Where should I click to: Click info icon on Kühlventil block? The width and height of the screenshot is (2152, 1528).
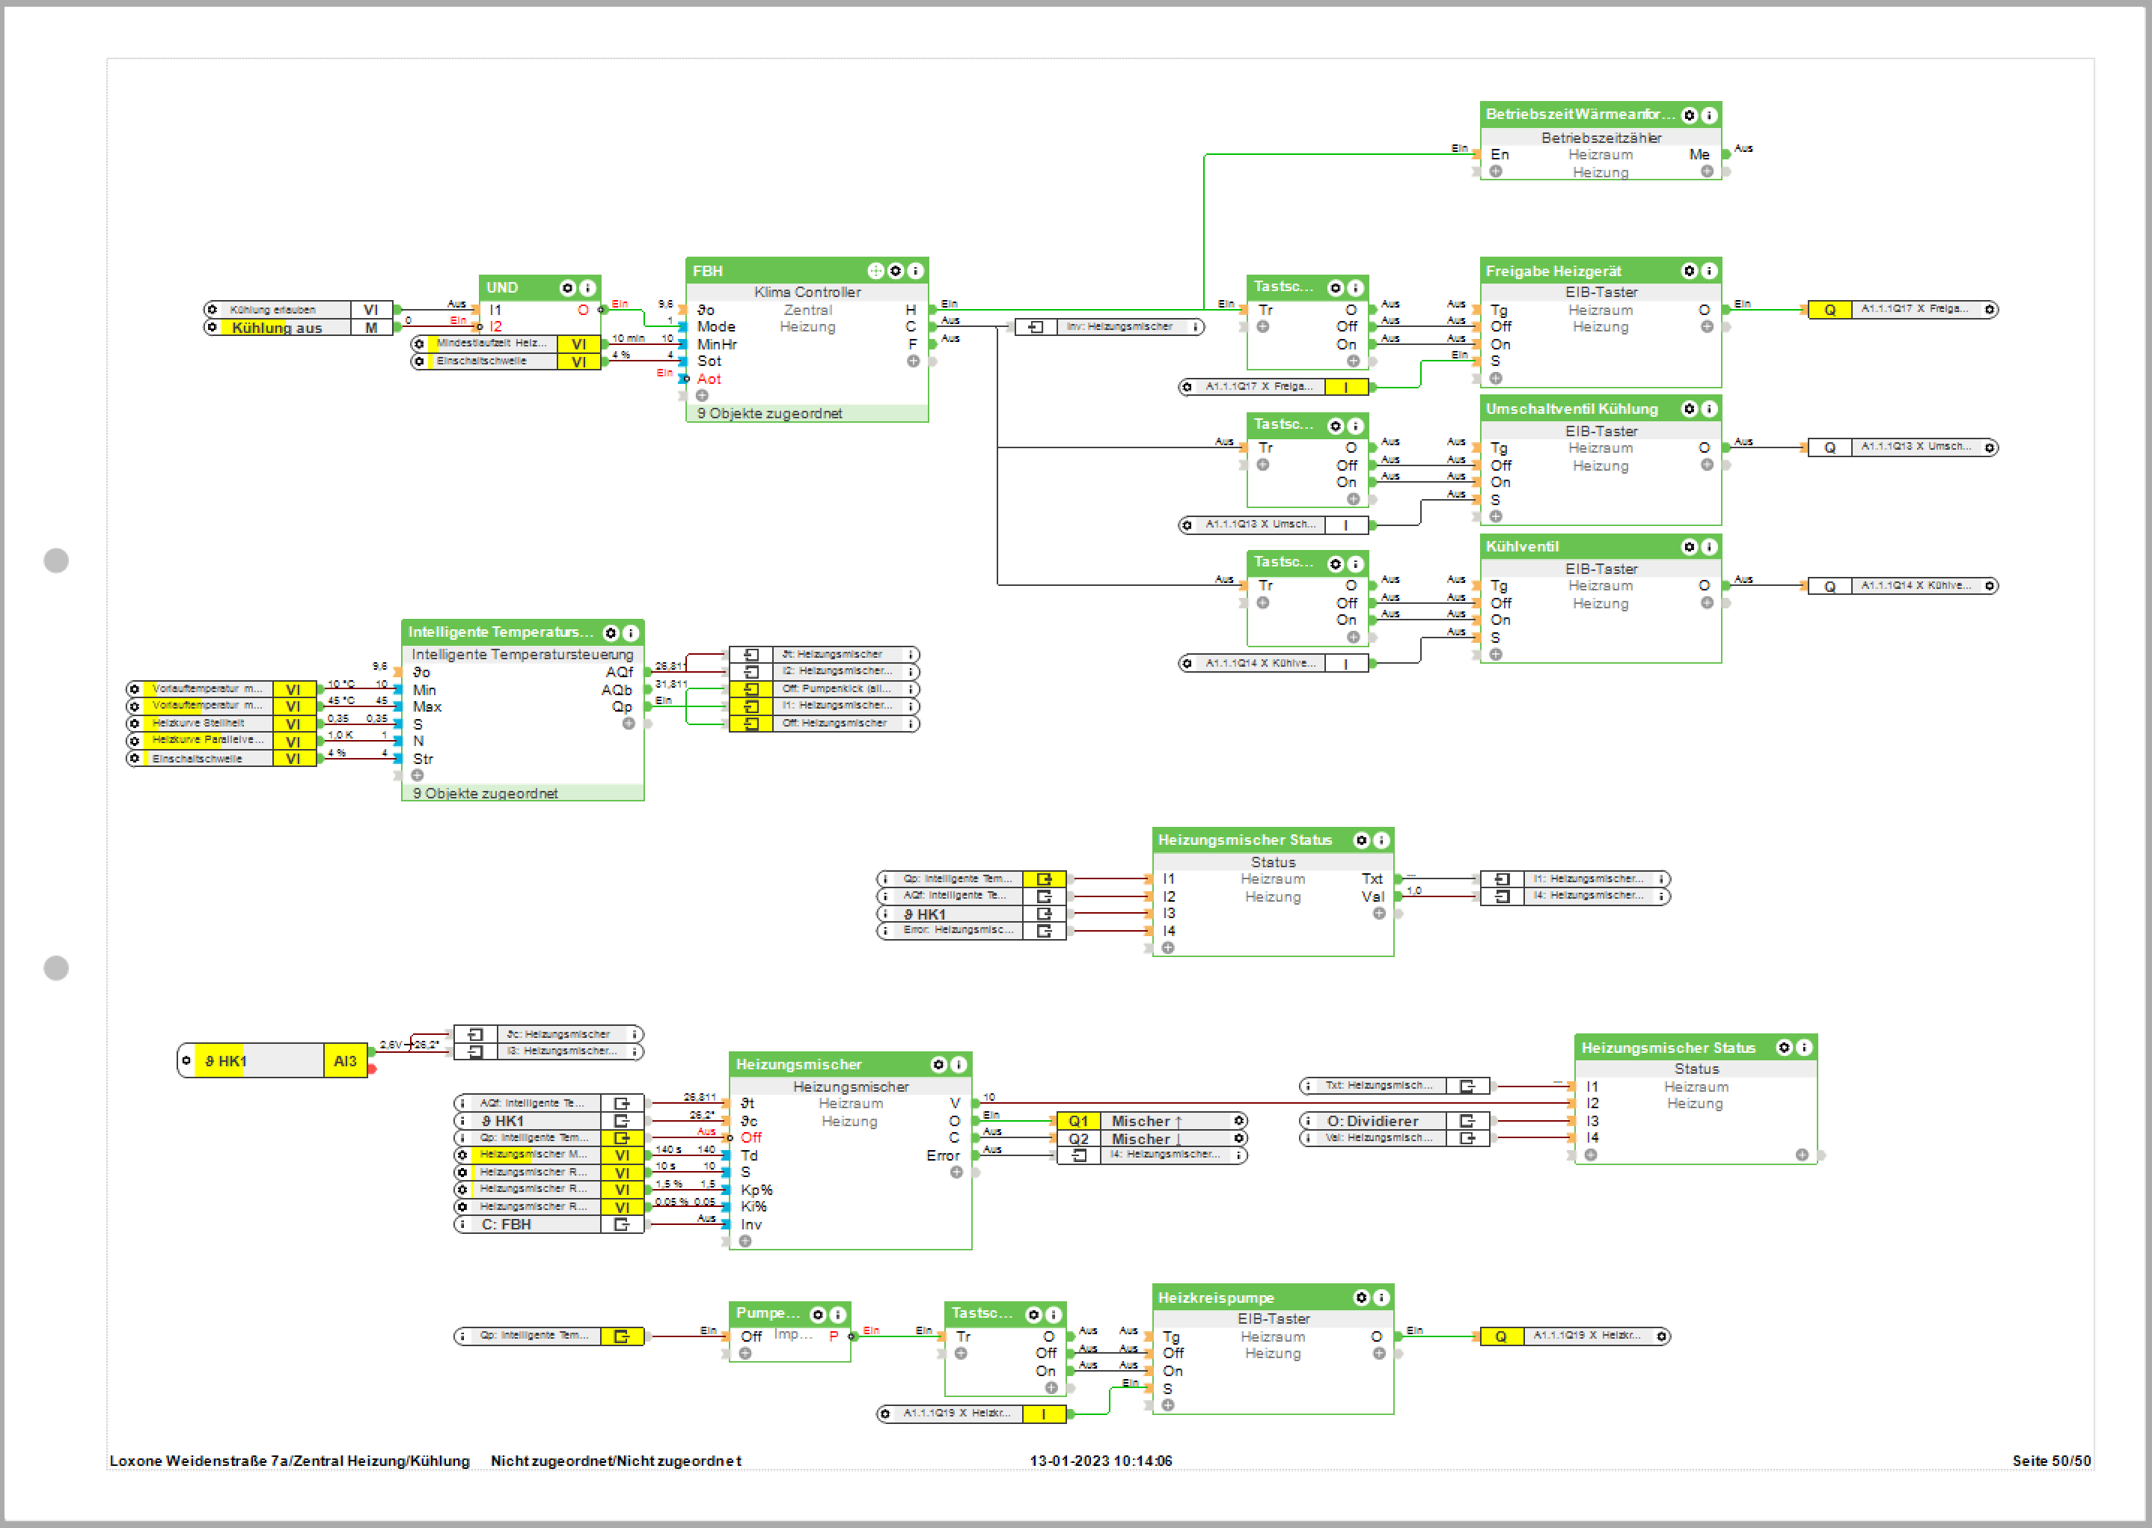1709,547
